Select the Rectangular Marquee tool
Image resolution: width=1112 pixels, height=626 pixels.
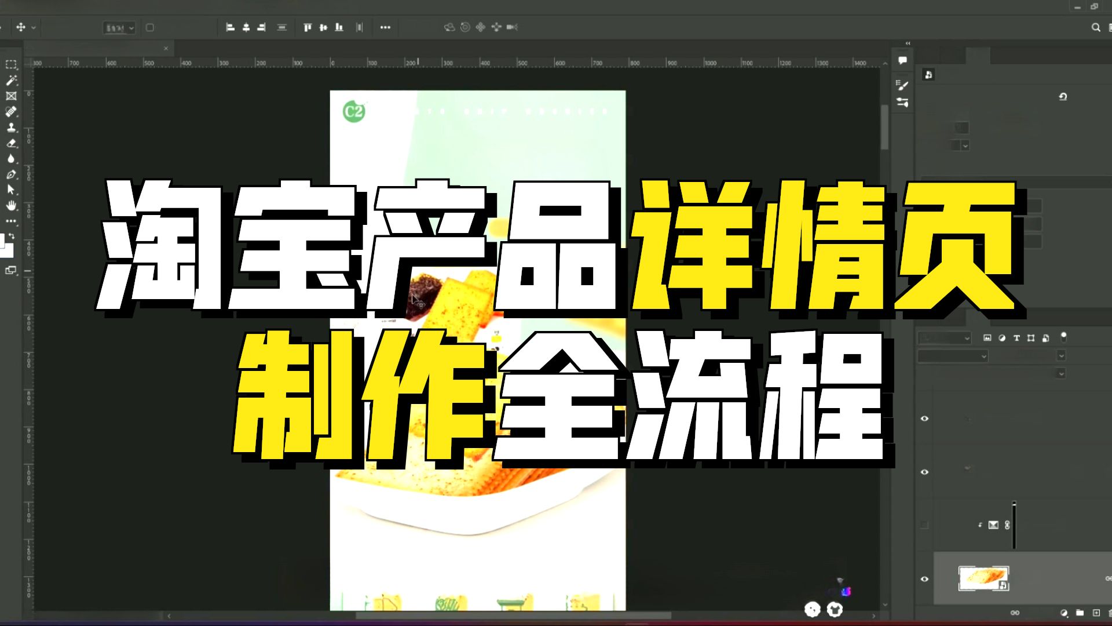[x=11, y=64]
